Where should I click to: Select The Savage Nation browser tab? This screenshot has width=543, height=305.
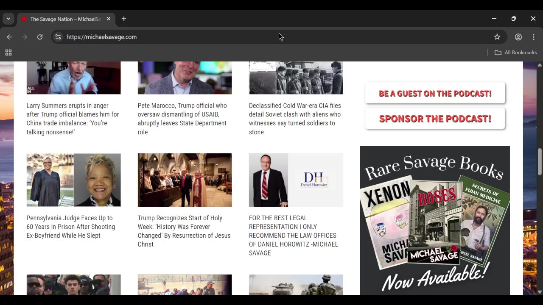[x=66, y=19]
